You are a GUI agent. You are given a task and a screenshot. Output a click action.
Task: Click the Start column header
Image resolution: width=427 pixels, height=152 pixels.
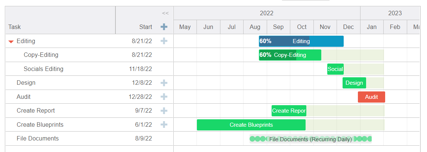pos(145,27)
